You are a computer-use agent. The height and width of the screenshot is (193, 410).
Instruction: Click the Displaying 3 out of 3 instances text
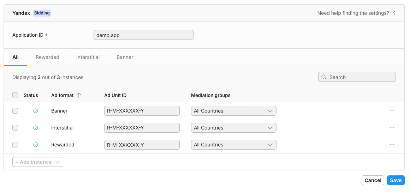click(x=48, y=77)
